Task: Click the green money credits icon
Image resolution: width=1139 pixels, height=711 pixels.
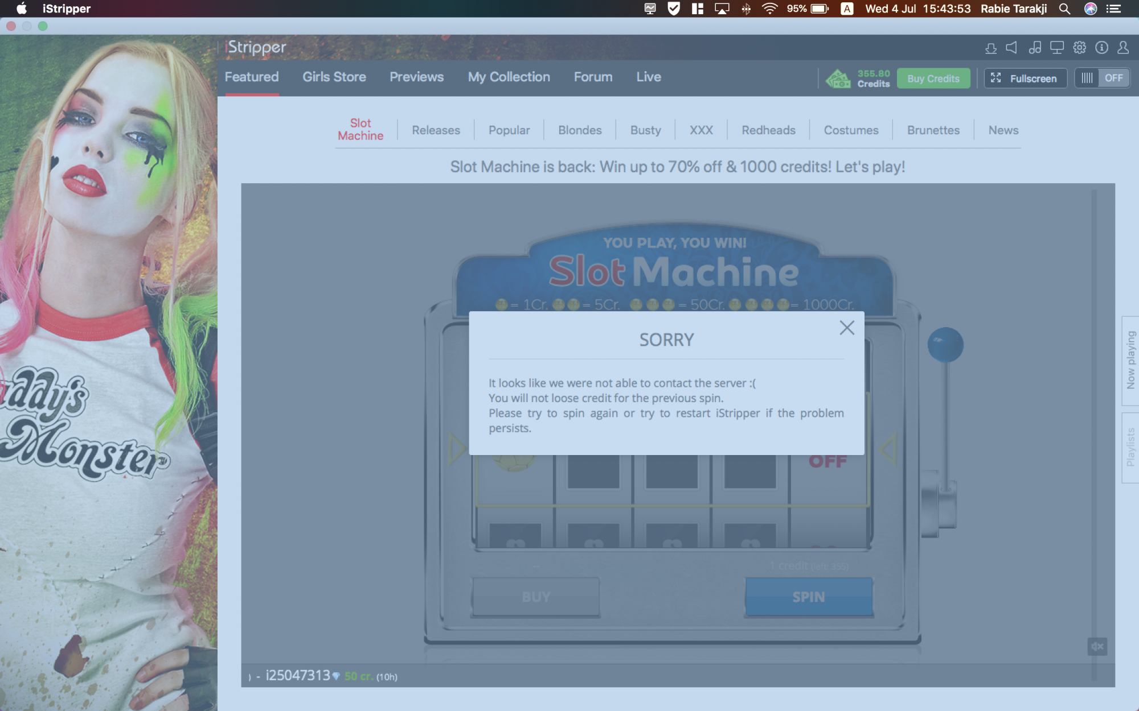Action: (x=838, y=78)
